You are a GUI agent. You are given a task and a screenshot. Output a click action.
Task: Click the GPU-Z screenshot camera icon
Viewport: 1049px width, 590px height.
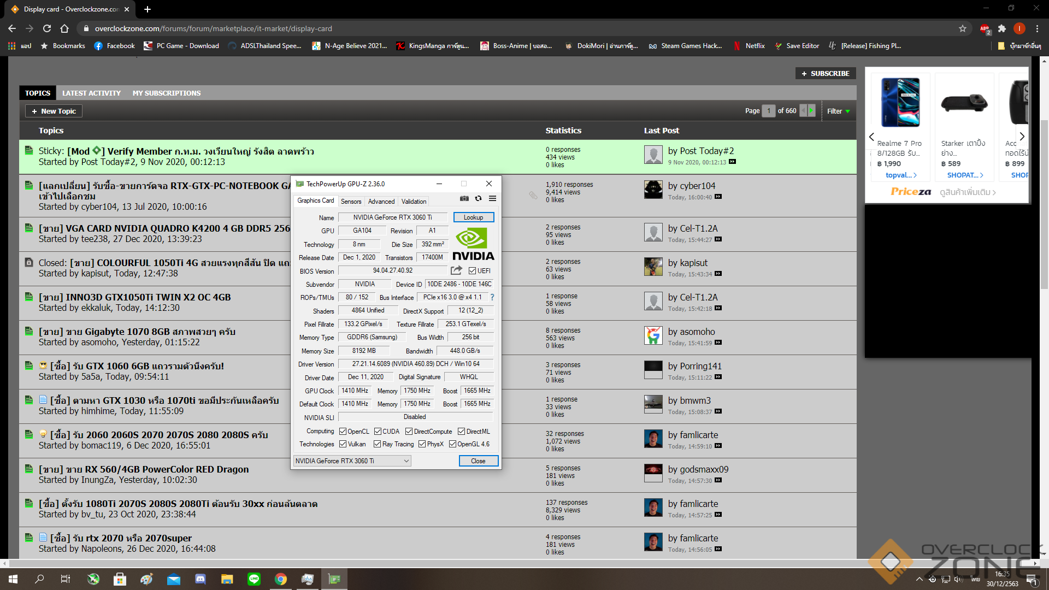464,199
